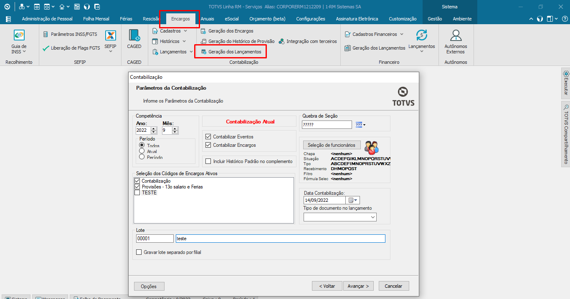Uncheck the Contabilização encargo code

pos(137,181)
